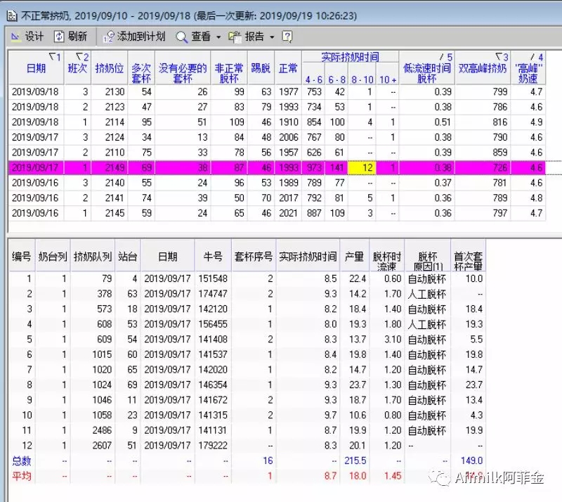Click the 产量 column header
The width and height of the screenshot is (562, 502).
354,256
